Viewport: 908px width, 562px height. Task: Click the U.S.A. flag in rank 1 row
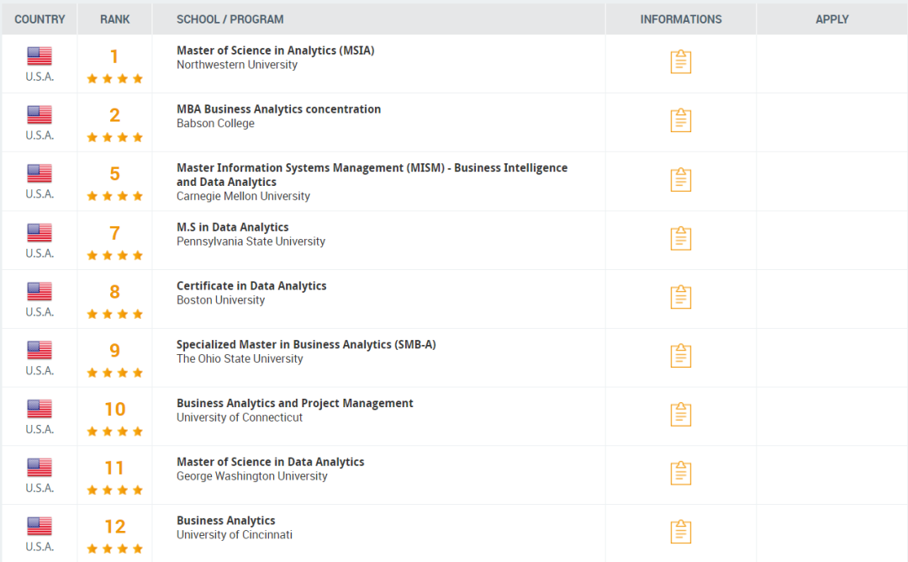tap(40, 56)
